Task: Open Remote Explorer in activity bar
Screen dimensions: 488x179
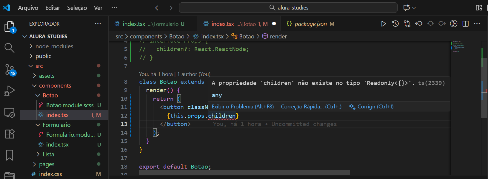Action: point(10,113)
